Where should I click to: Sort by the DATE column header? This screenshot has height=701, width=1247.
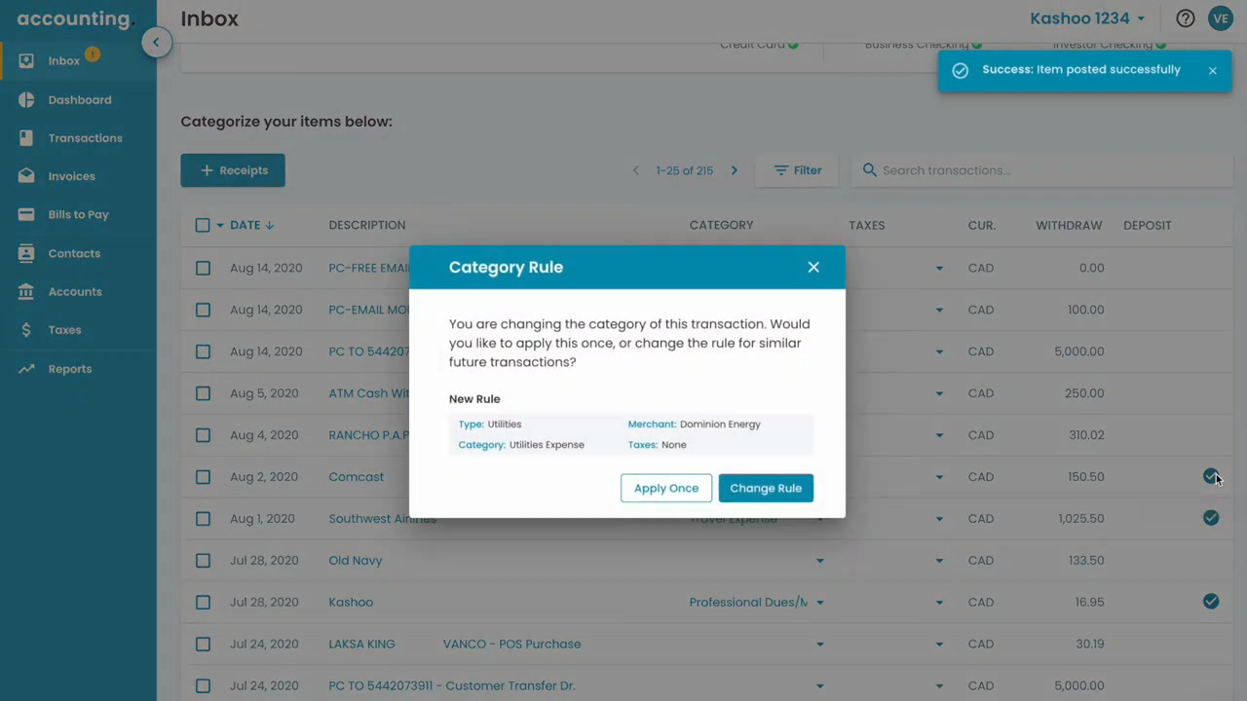point(251,225)
